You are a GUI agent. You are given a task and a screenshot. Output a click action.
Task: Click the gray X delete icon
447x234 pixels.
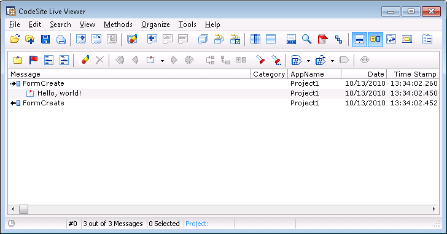tap(99, 59)
